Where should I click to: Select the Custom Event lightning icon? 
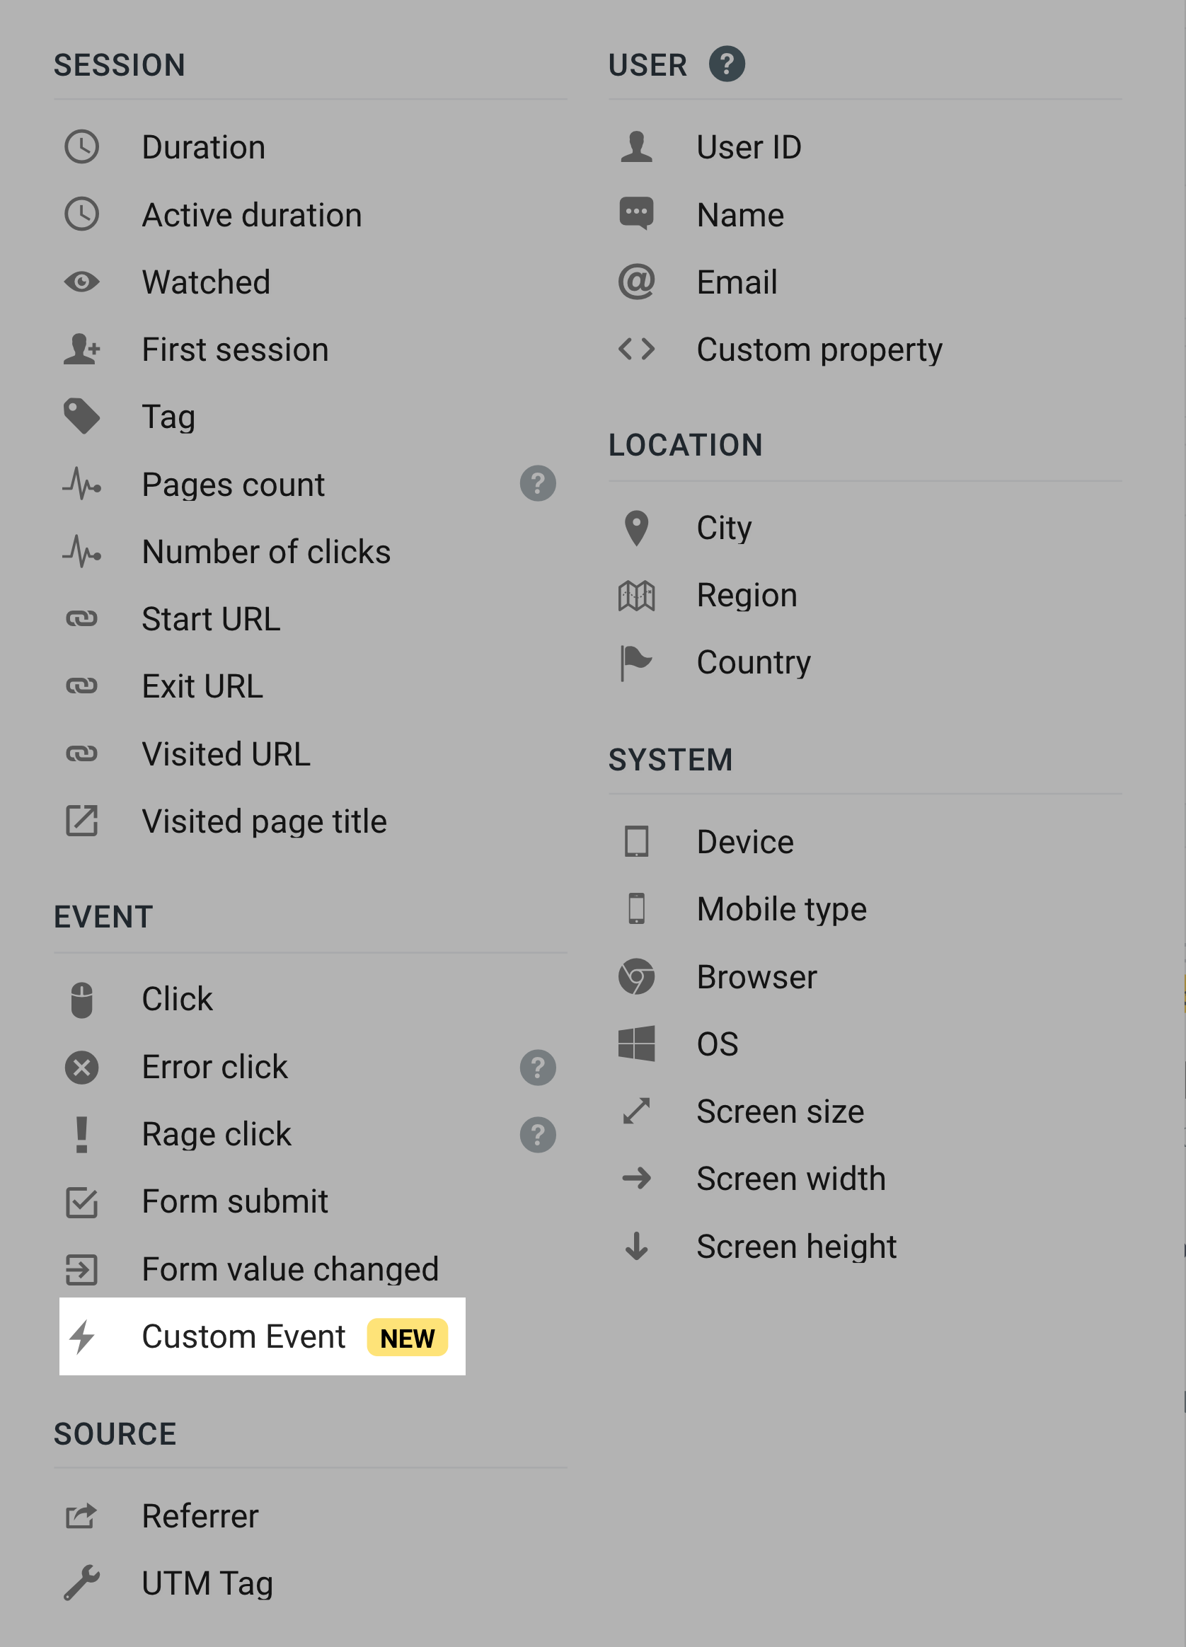(82, 1336)
